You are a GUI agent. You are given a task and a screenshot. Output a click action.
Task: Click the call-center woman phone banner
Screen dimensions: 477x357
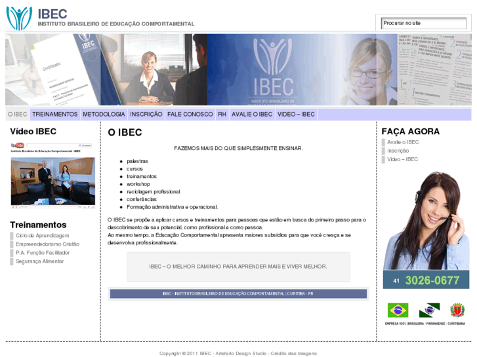point(426,230)
